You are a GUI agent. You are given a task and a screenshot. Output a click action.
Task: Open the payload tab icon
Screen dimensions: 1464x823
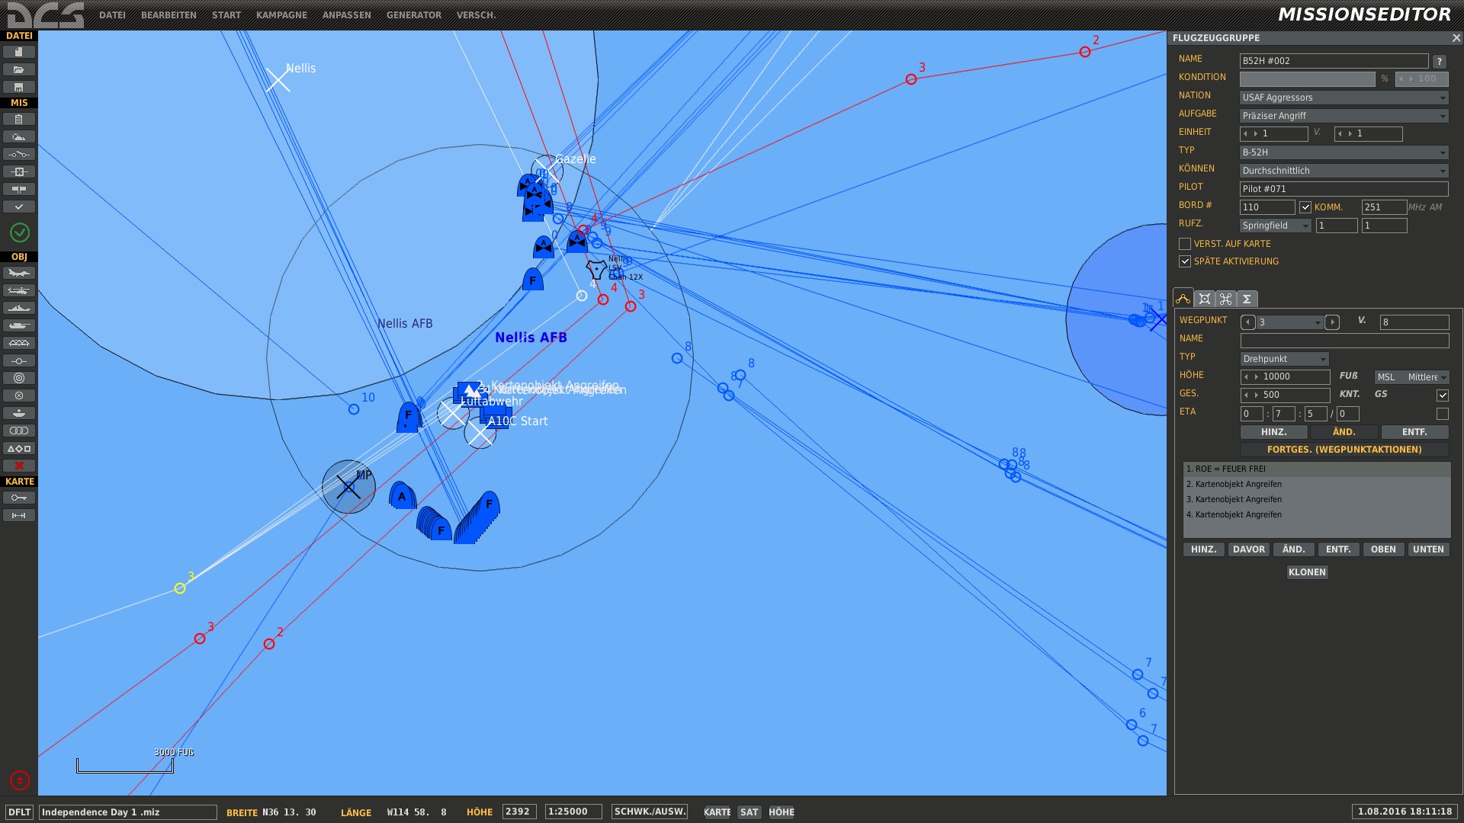1205,299
